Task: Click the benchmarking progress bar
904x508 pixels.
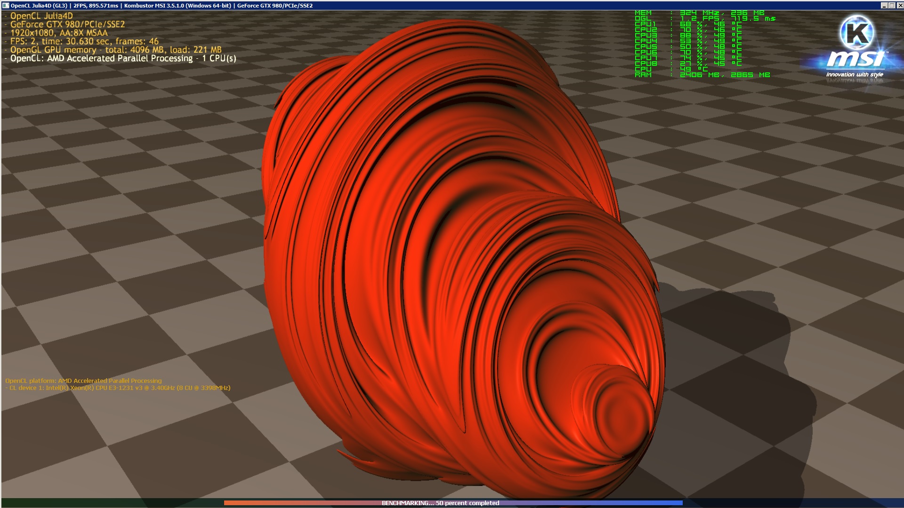Action: coord(301,503)
